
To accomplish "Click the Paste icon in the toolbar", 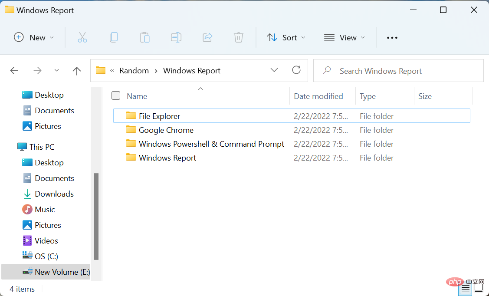I will click(x=145, y=37).
